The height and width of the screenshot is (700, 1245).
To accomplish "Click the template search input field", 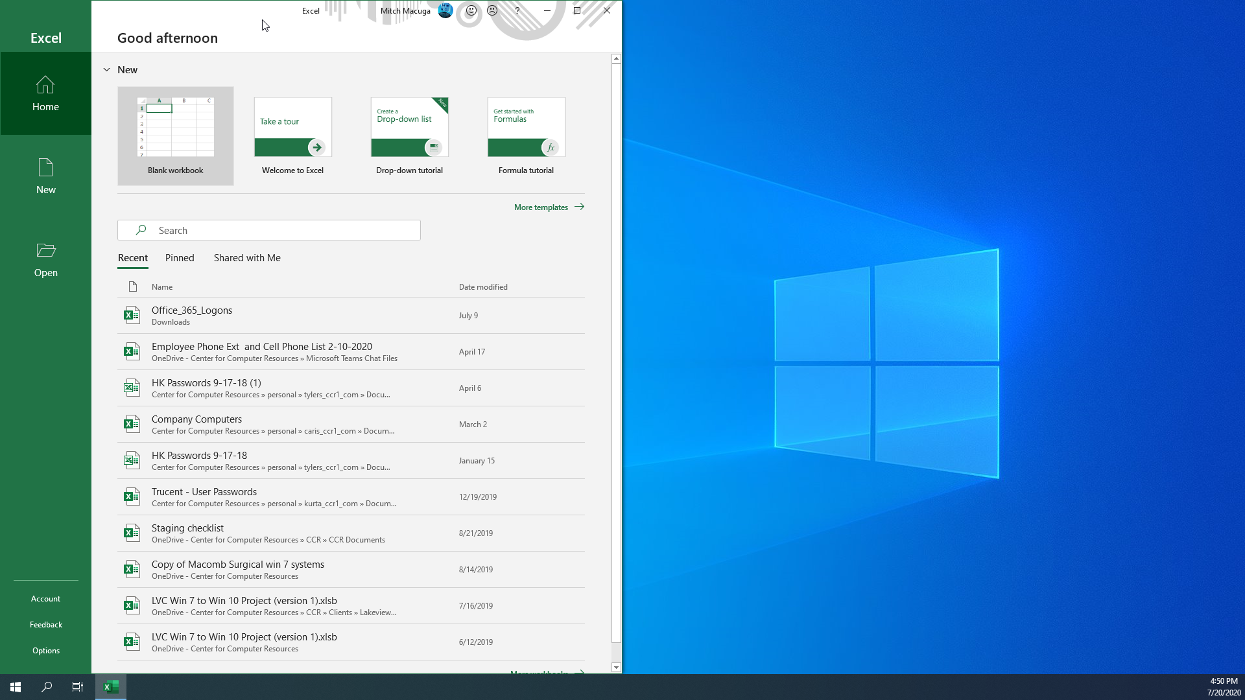I will click(x=268, y=229).
